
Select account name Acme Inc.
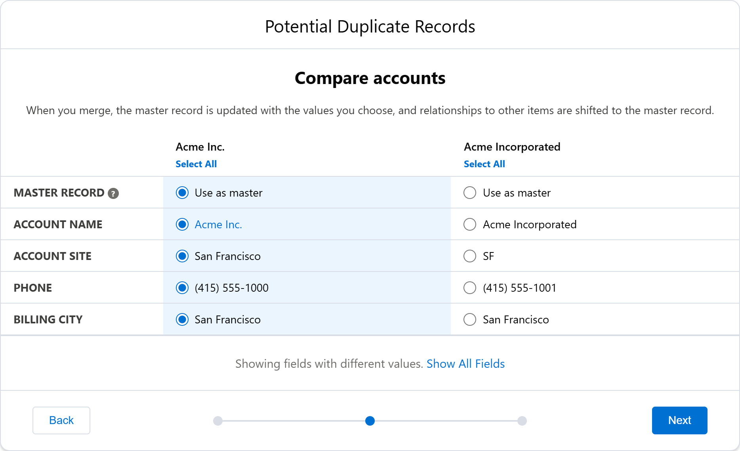[182, 224]
